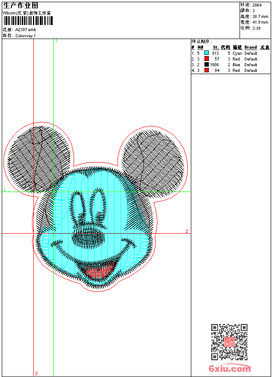Click the Cyan description text in row 1

pyautogui.click(x=237, y=53)
